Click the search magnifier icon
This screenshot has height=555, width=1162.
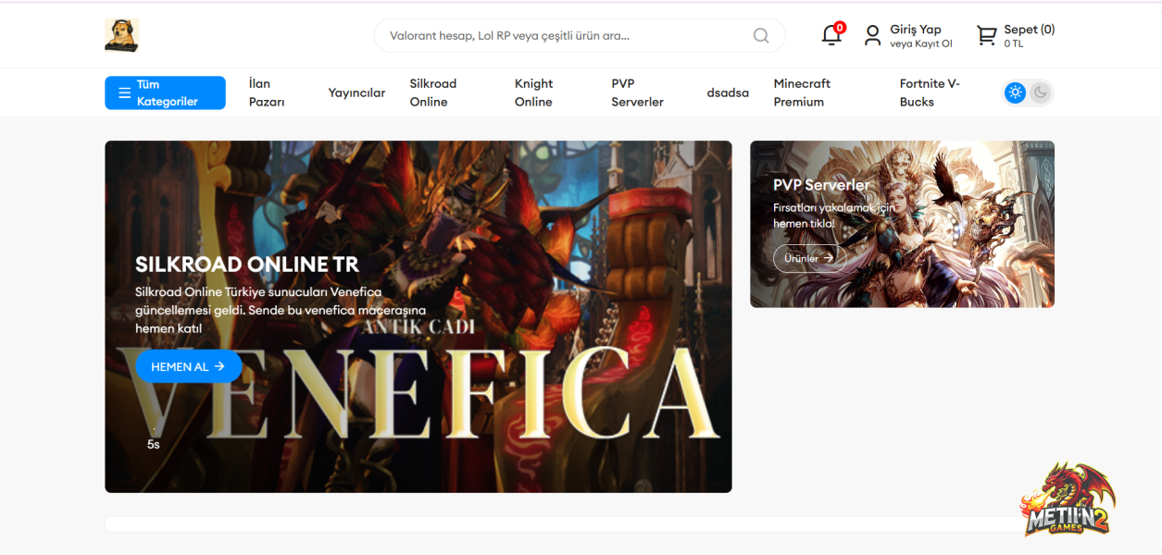pyautogui.click(x=761, y=36)
